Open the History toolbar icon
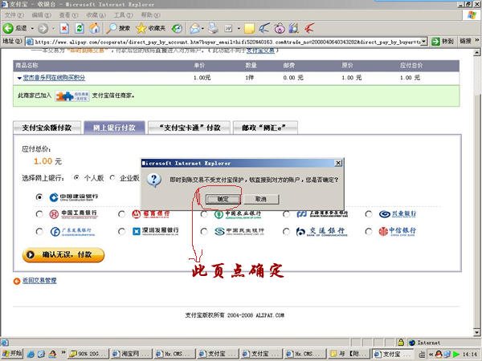The width and height of the screenshot is (482, 361). (177, 29)
